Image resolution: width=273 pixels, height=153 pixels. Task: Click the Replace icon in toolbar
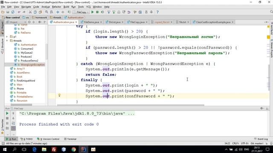pos(52,12)
